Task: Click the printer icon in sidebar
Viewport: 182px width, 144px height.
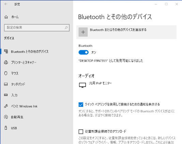Action: point(6,62)
